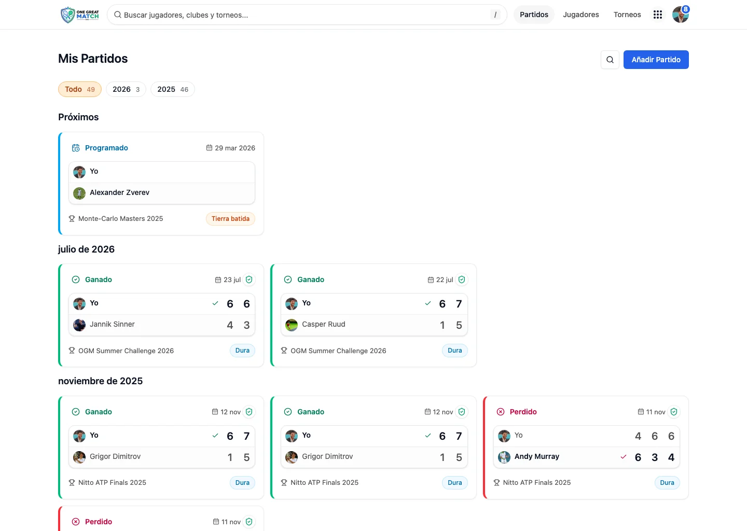747x531 pixels.
Task: Click the Añadir Partido button
Action: pos(656,60)
